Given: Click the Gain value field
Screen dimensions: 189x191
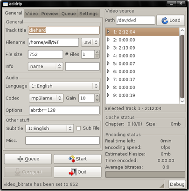Looking at the screenshot, I should (87, 98).
